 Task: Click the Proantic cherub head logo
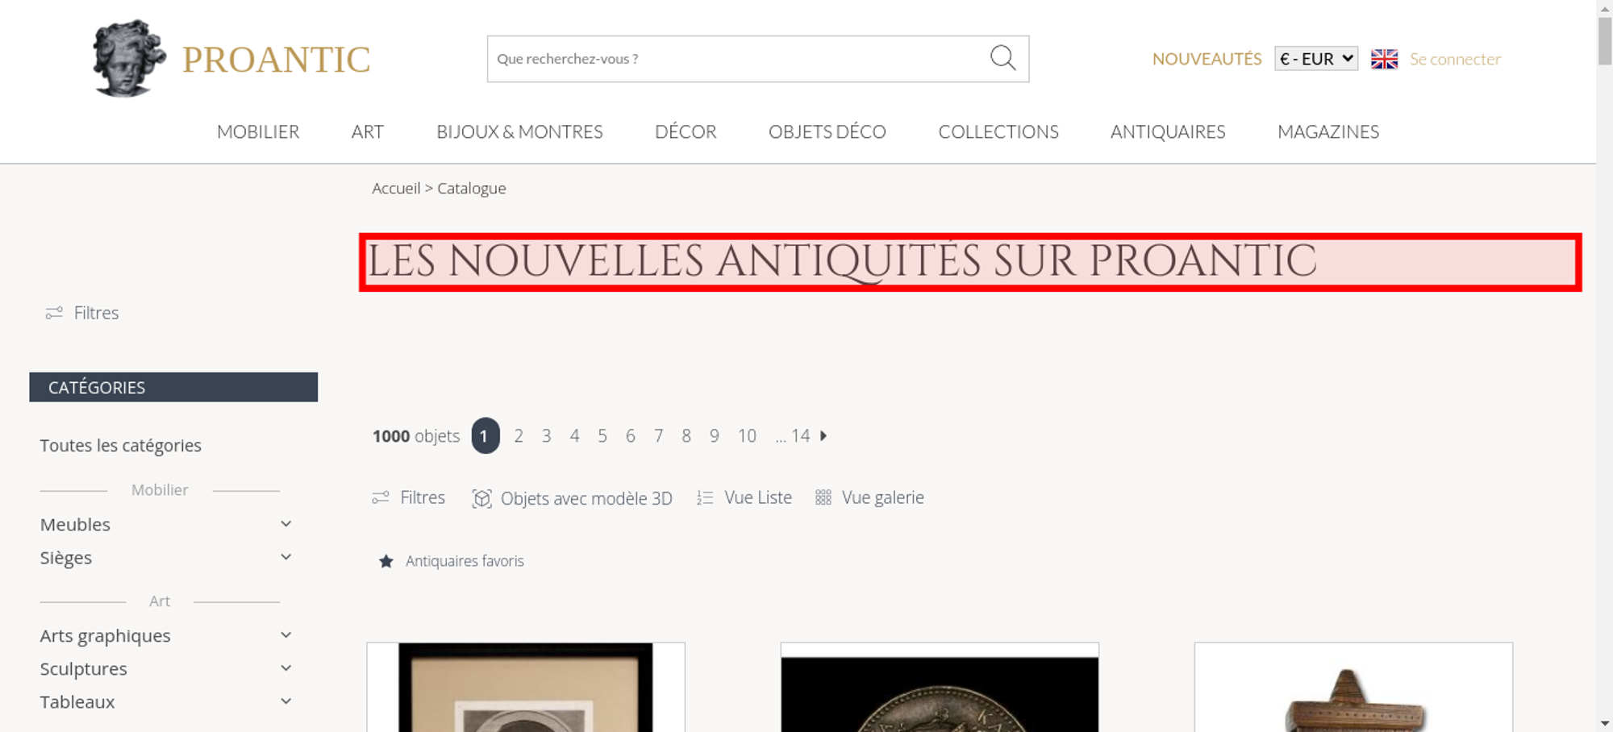point(128,59)
